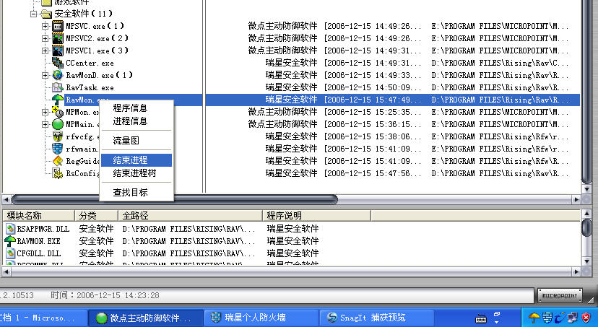
Task: Click the green umbrella RavMon.exe icon
Action: [58, 100]
